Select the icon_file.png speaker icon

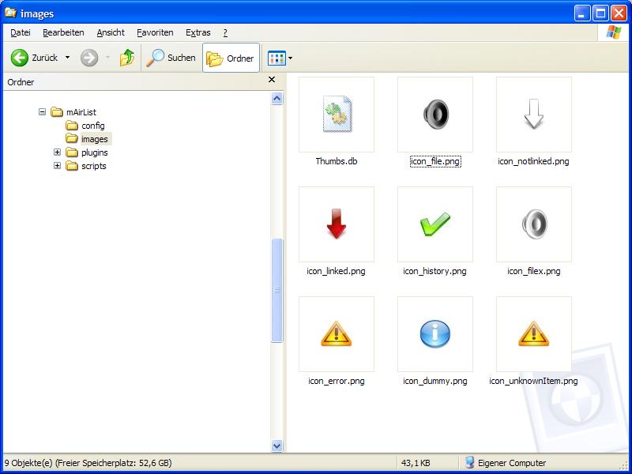(x=434, y=114)
